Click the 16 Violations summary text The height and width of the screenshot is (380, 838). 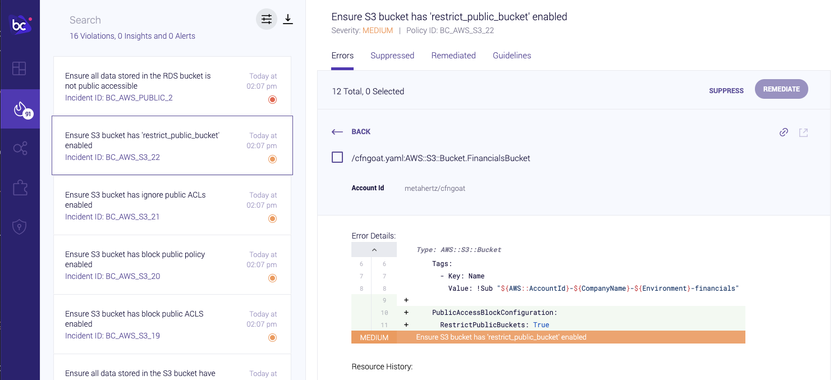click(132, 36)
